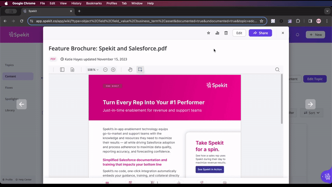Viewport: 332px width, 187px height.
Task: Open the page document info icon
Action: pos(72,69)
